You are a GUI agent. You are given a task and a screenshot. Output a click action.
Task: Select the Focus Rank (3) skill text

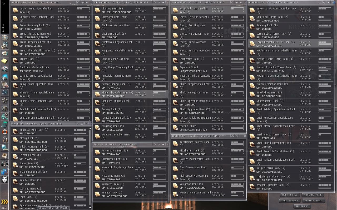pyautogui.click(x=29, y=163)
